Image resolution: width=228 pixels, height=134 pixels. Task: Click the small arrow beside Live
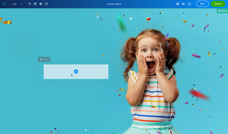21,4
